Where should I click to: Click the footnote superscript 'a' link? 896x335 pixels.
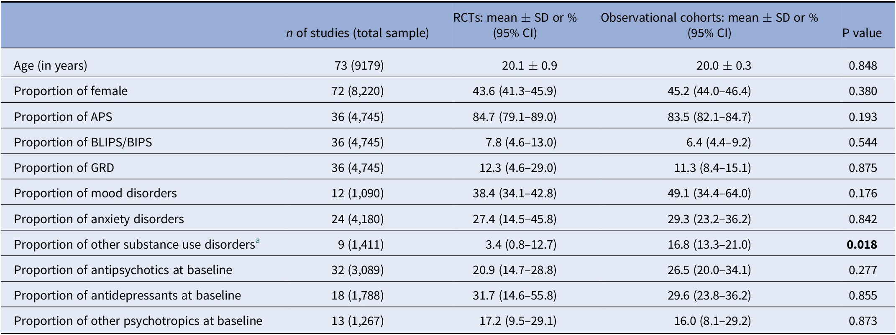pos(257,241)
